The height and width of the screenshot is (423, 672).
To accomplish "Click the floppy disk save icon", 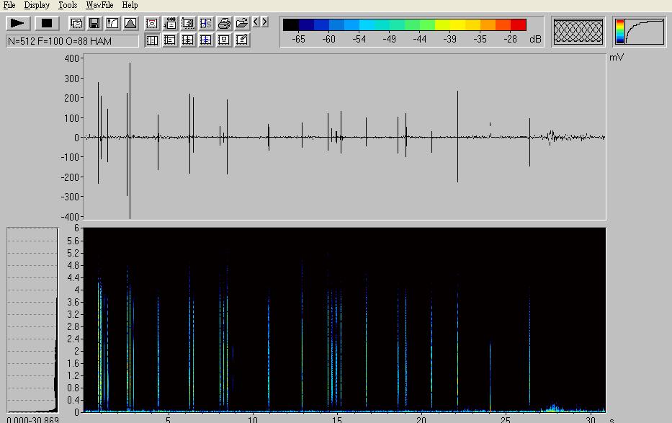I will click(x=94, y=24).
